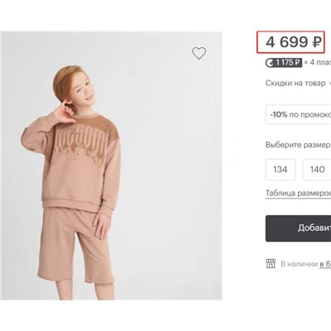Open the underlined stores link after В наличии
Screen dimensions: 331x331
pyautogui.click(x=325, y=264)
